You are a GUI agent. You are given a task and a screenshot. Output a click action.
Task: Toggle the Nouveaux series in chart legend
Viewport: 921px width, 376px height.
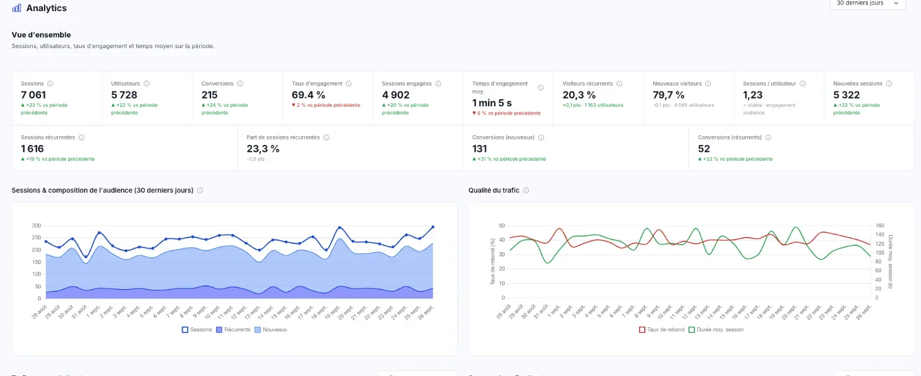[x=271, y=330]
